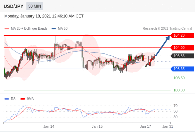Viewport: 195px width, 132px height.
Task: Click the 103.50 support level label
Action: 179,78
